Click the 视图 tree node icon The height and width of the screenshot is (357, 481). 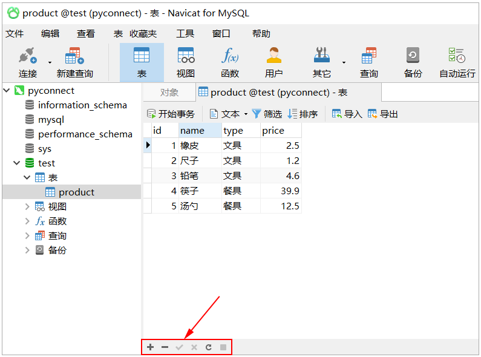point(39,206)
